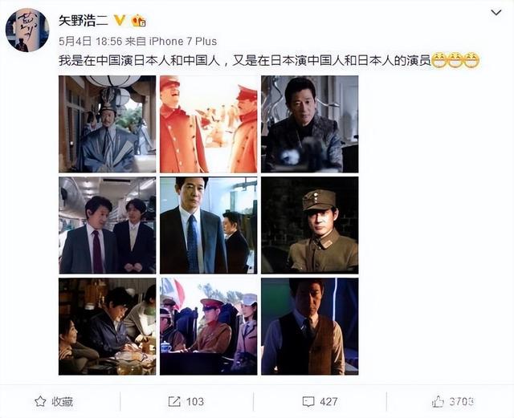The image size is (514, 418).
Task: Click the 收藏 star icon
Action: pos(40,401)
